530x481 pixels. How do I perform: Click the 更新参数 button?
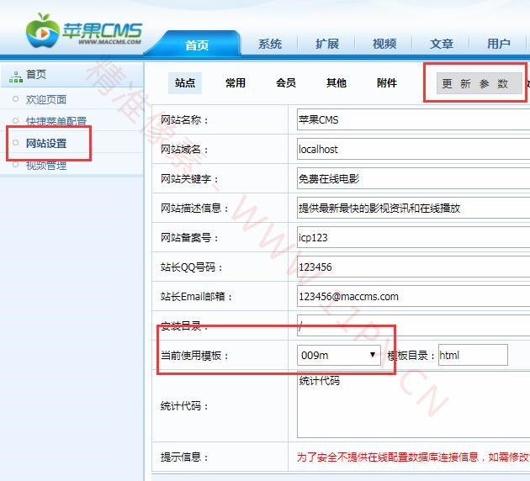point(475,84)
